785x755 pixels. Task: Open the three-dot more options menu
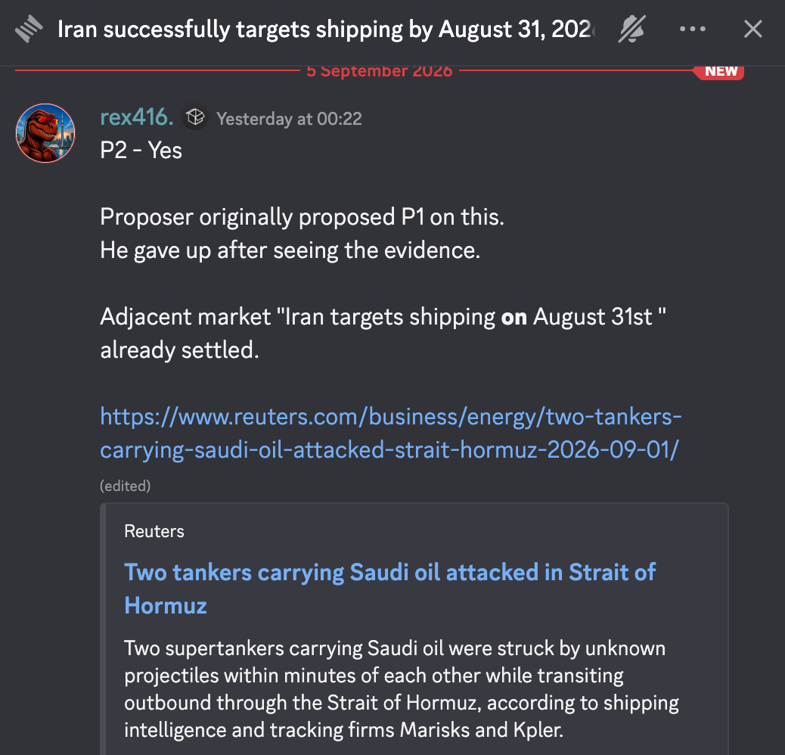coord(693,29)
